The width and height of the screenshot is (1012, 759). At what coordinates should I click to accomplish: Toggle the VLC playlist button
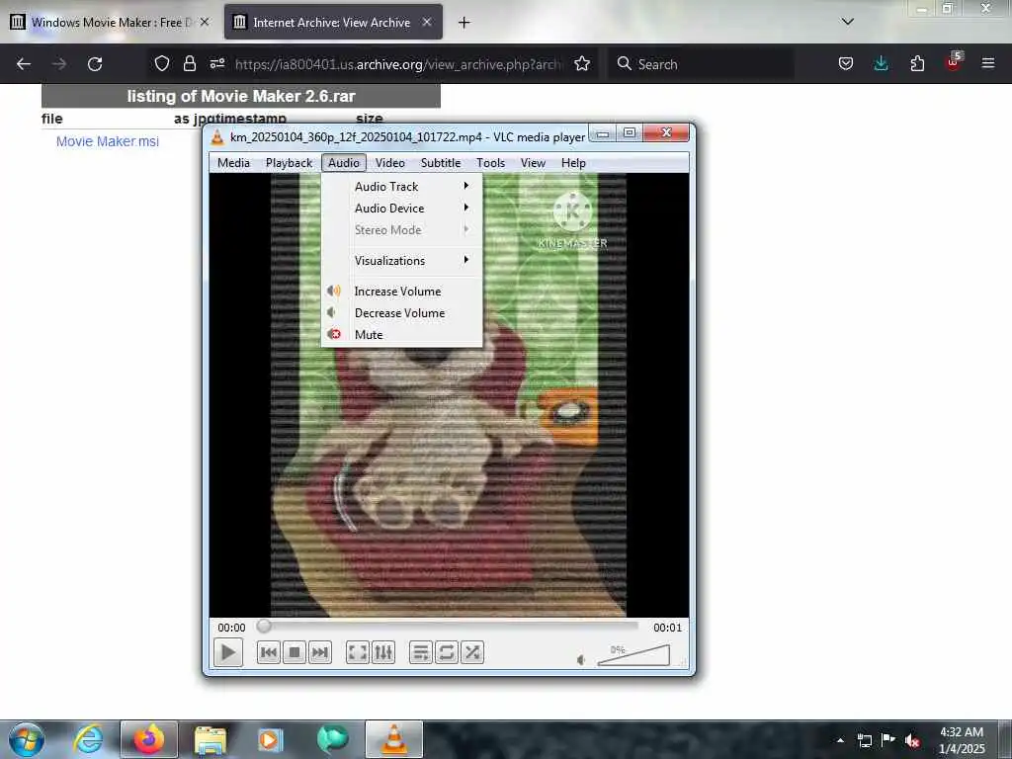click(421, 652)
